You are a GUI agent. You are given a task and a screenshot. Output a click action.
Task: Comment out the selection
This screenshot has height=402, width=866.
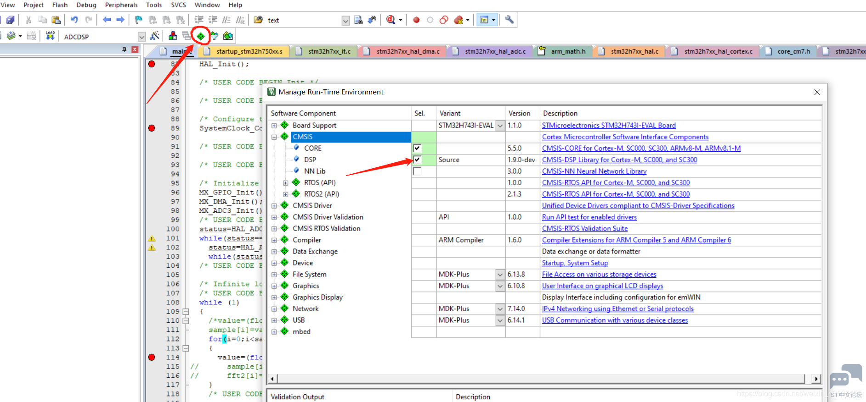226,20
